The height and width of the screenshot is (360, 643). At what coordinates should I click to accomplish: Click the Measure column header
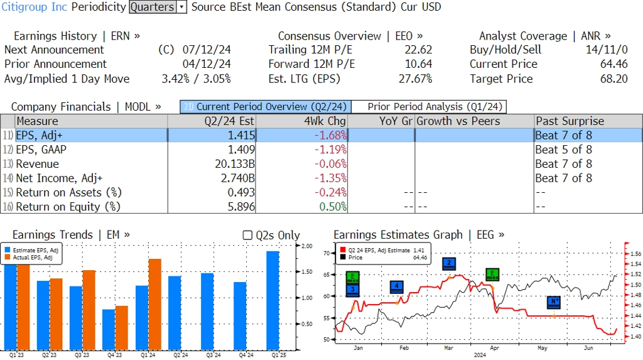91,121
